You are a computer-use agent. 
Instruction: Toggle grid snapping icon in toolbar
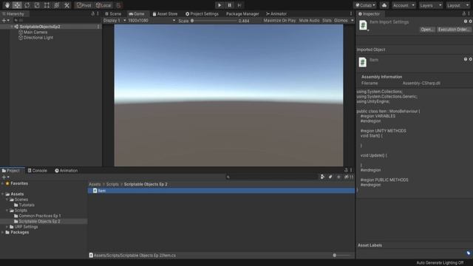tap(119, 5)
